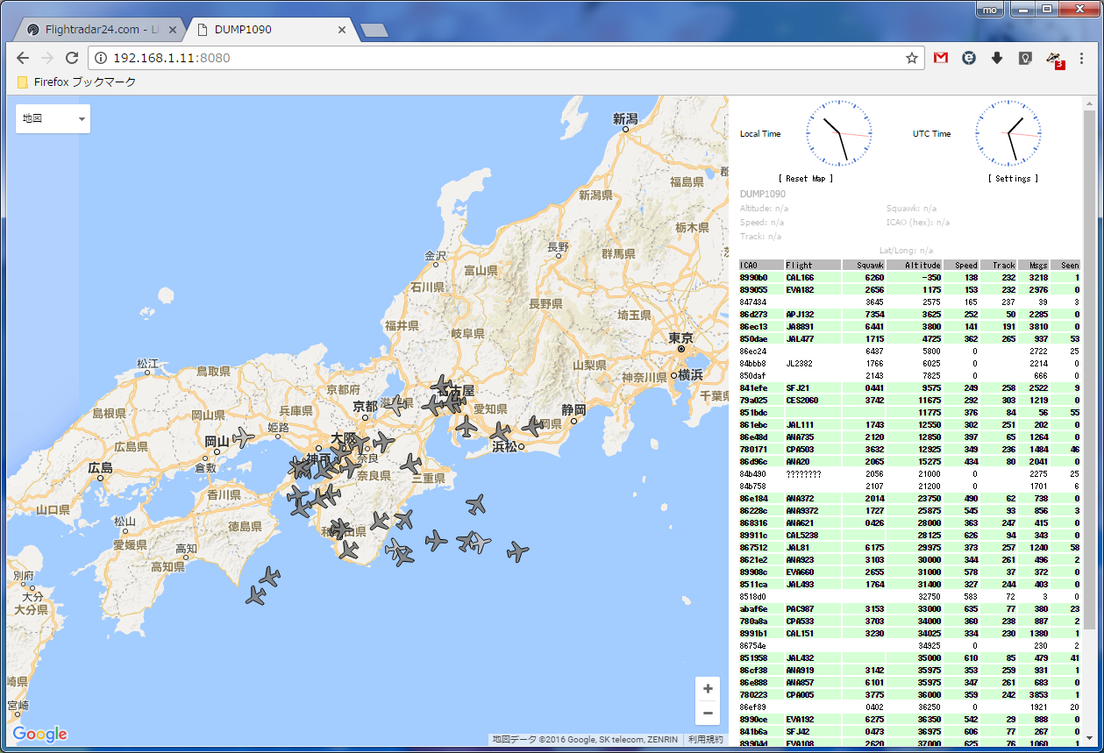Select flight row CAL5238
1104x753 pixels.
(x=909, y=535)
